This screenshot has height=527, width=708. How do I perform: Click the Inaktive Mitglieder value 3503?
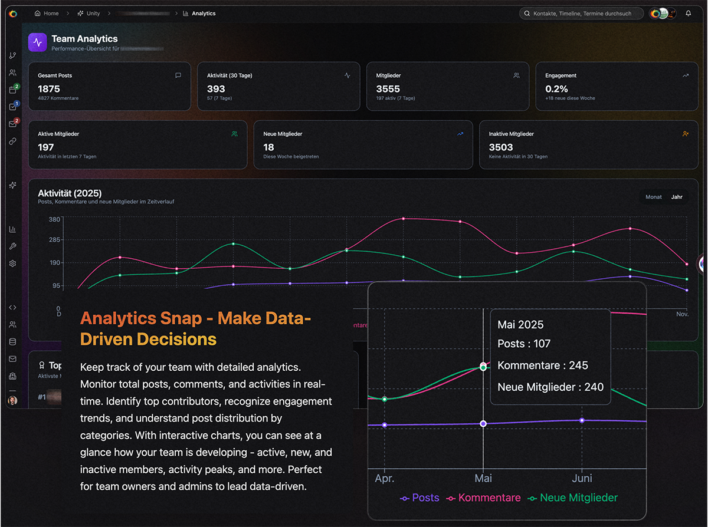[501, 147]
